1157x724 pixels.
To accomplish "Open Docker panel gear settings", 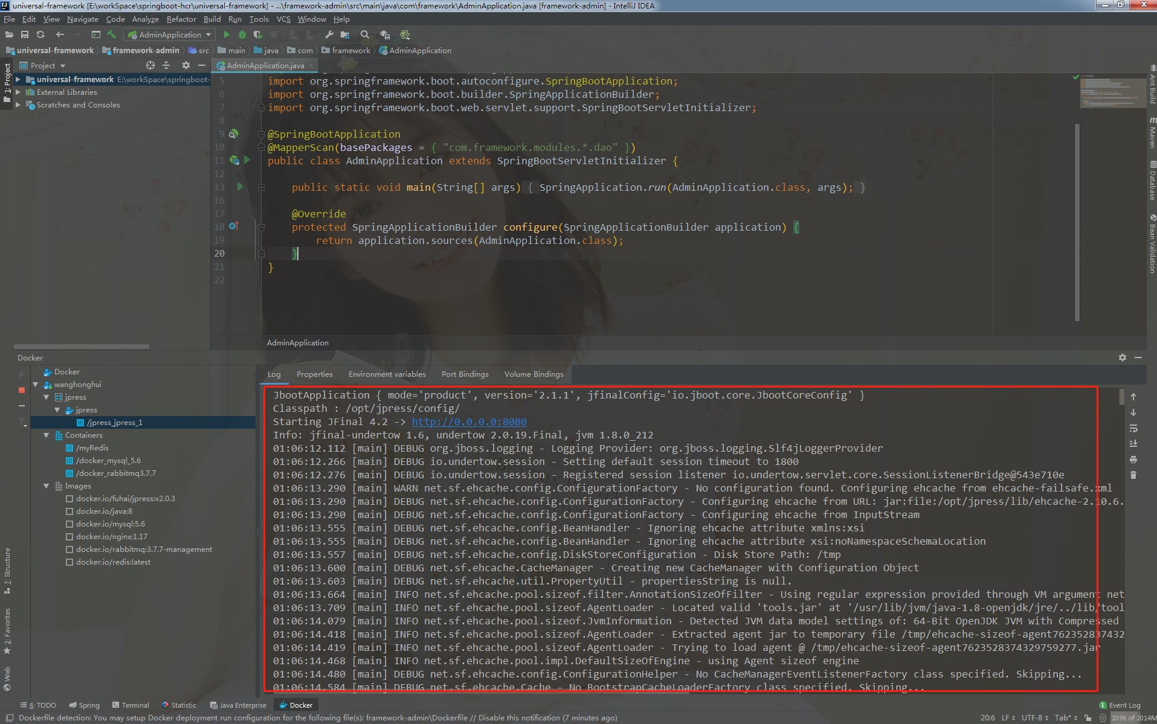I will [1122, 357].
